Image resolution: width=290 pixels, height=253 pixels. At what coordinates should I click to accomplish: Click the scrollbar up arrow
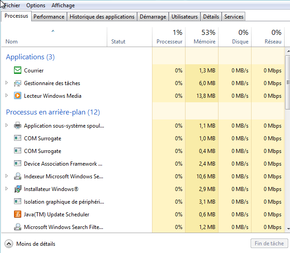tap(288, 51)
